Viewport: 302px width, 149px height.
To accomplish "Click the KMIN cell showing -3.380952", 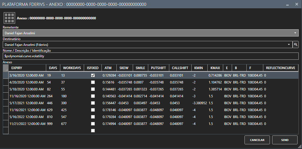I will (199, 103).
